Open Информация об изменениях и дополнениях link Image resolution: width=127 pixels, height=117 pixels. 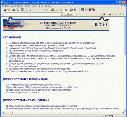pos(39,90)
